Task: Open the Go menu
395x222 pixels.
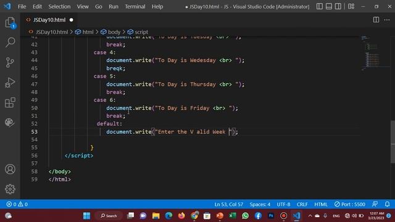Action: [x=99, y=7]
